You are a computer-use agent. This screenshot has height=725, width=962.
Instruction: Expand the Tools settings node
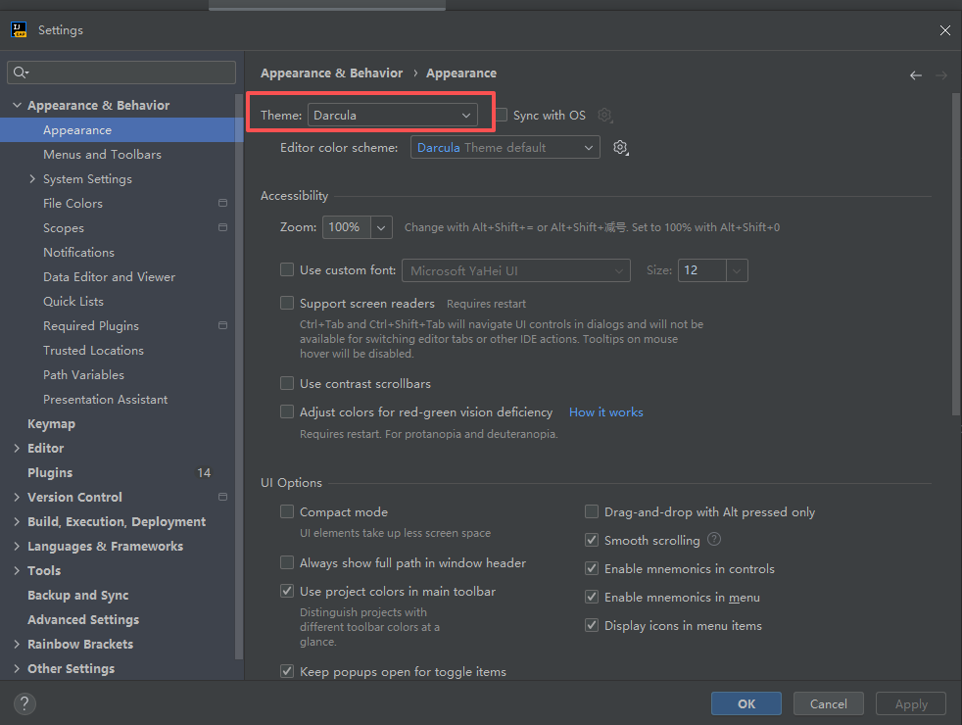(17, 570)
